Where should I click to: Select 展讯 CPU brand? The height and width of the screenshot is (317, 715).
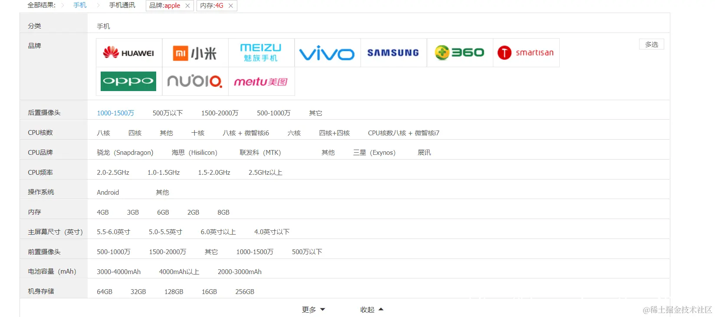(x=424, y=153)
